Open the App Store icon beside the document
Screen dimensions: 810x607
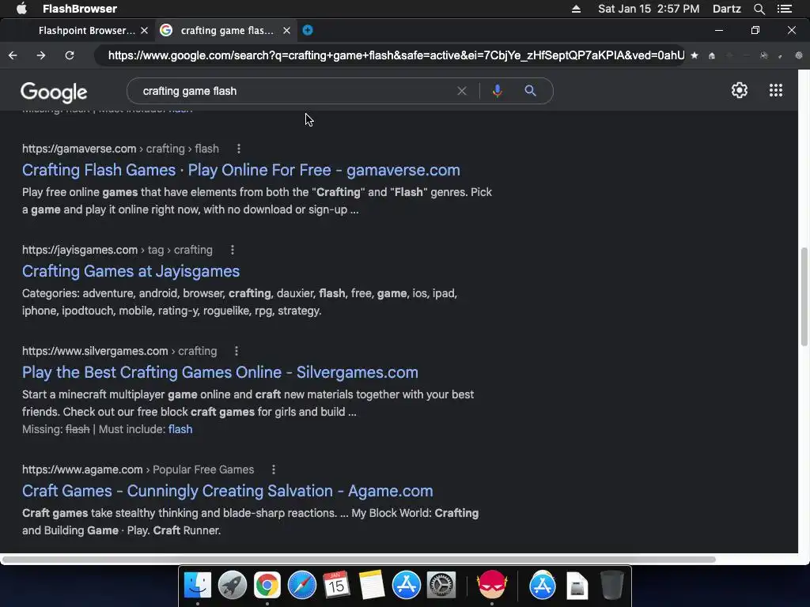point(542,585)
